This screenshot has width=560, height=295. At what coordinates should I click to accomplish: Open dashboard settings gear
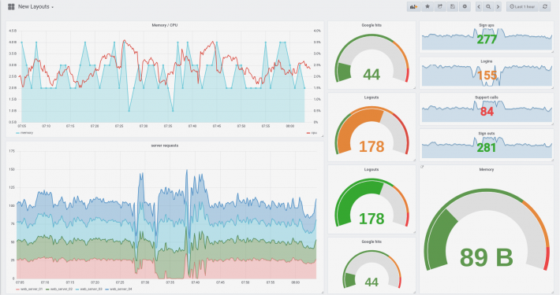[465, 7]
